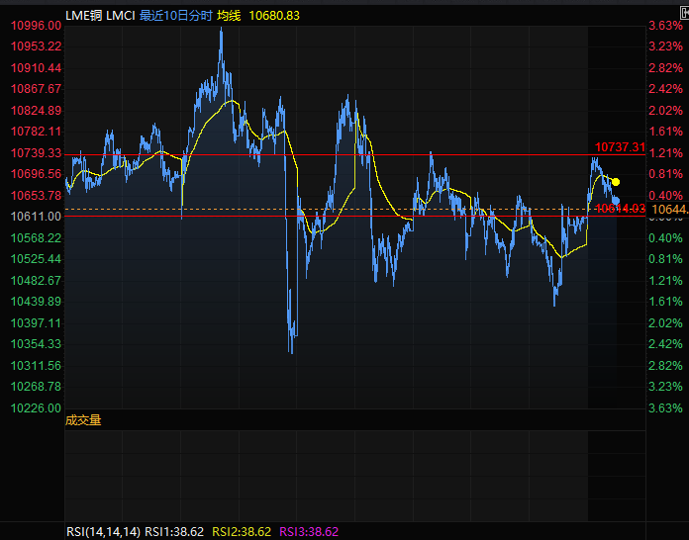Click the green 2.42% percent axis label
This screenshot has height=540, width=689.
(x=665, y=344)
